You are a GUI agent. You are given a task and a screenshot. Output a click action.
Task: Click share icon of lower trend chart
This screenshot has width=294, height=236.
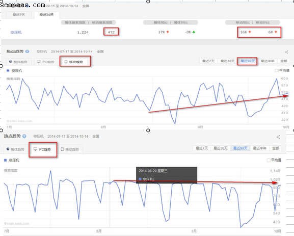pyautogui.click(x=278, y=137)
